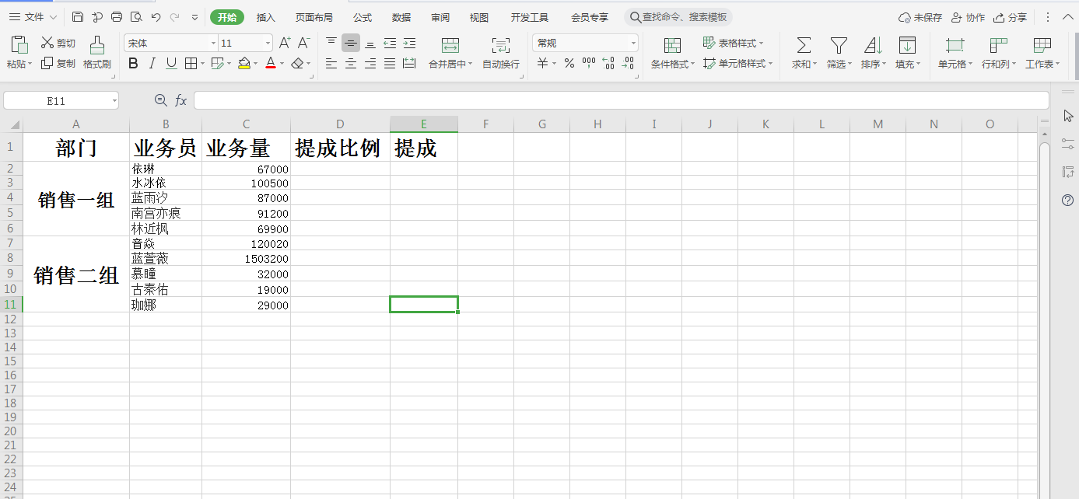The image size is (1079, 499).
Task: Switch to the Data (数据) tab
Action: click(x=401, y=17)
